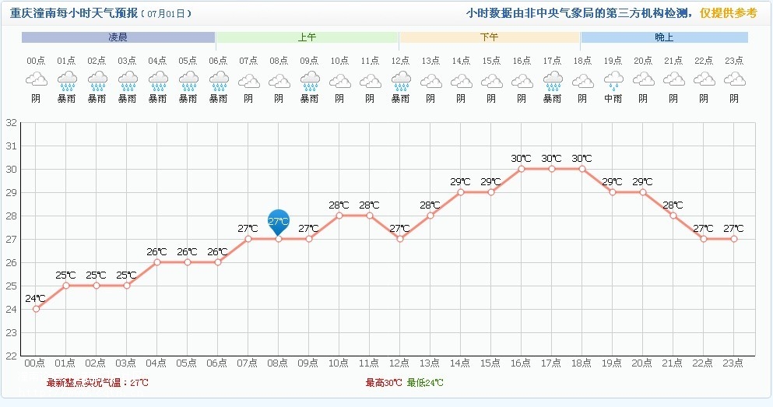Click the 16点 data point at 30℃
This screenshot has width=773, height=407.
tap(522, 169)
